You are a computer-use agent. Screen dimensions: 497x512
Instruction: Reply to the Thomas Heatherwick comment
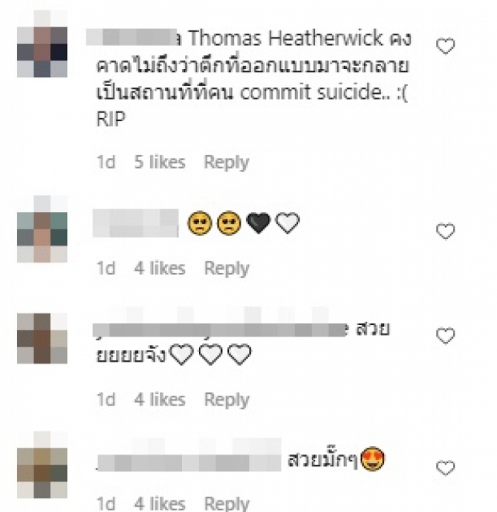[x=226, y=162]
